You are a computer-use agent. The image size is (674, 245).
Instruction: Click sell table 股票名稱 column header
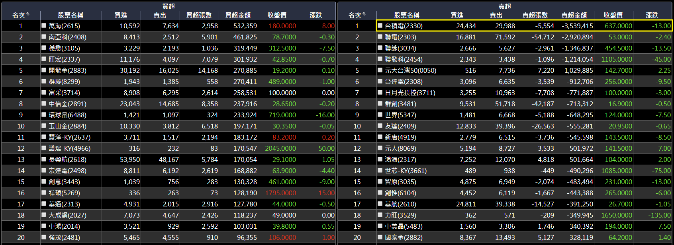pyautogui.click(x=407, y=15)
